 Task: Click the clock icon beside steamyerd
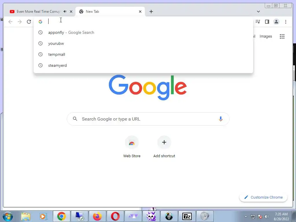[40, 65]
